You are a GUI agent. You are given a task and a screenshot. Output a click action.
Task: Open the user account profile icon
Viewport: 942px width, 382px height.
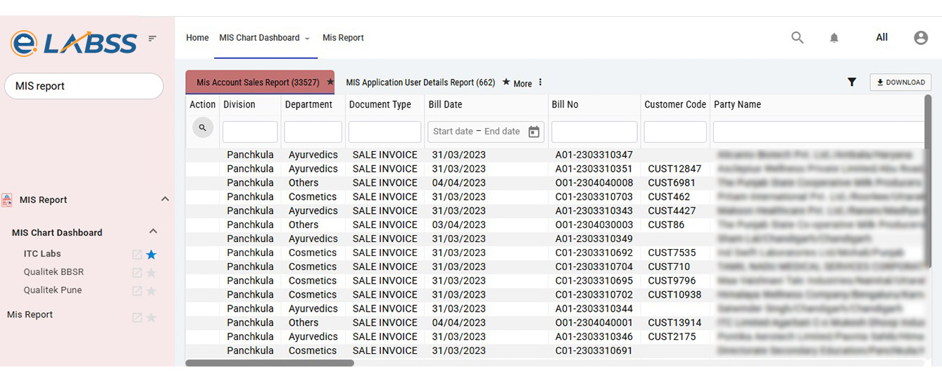tap(921, 38)
